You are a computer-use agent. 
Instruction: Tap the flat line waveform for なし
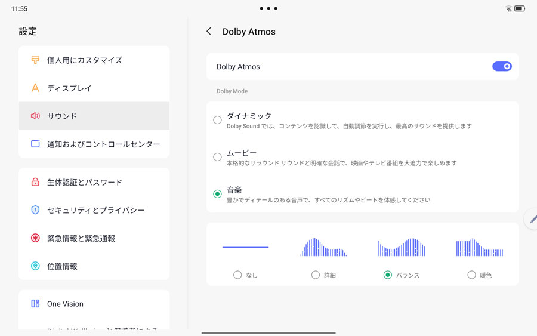[x=246, y=247]
